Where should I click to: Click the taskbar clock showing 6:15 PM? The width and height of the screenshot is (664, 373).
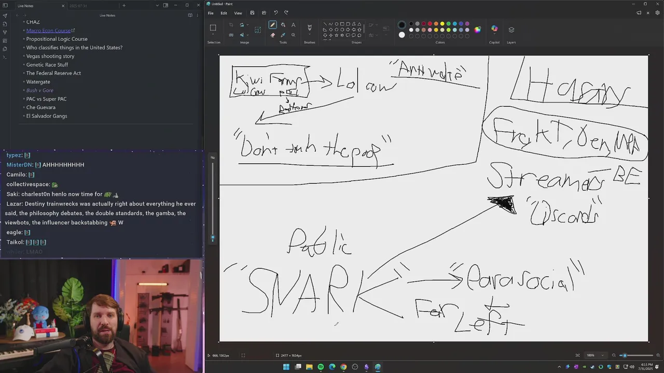coord(646,367)
